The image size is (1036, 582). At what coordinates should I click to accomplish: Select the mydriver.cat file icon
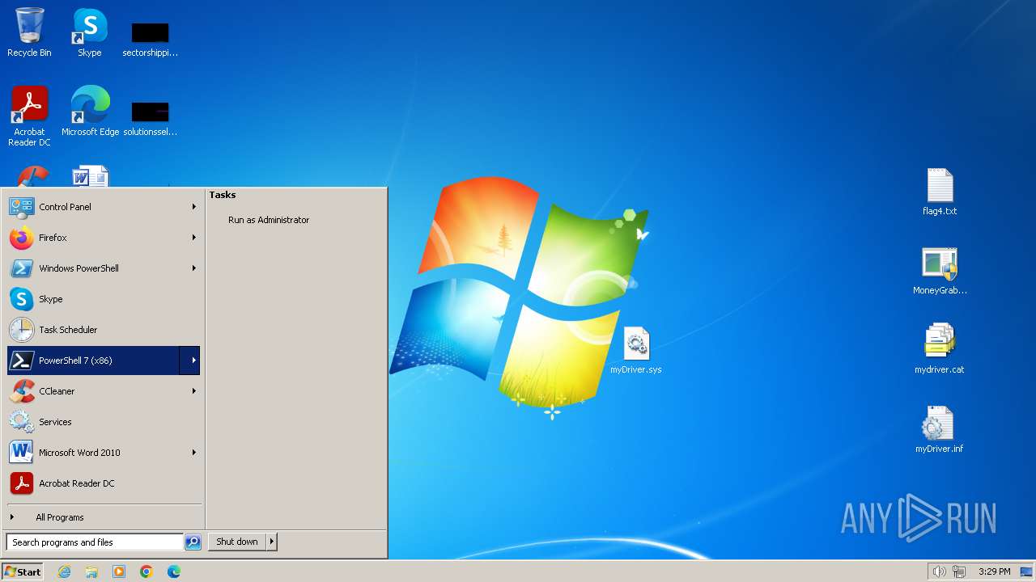point(940,348)
